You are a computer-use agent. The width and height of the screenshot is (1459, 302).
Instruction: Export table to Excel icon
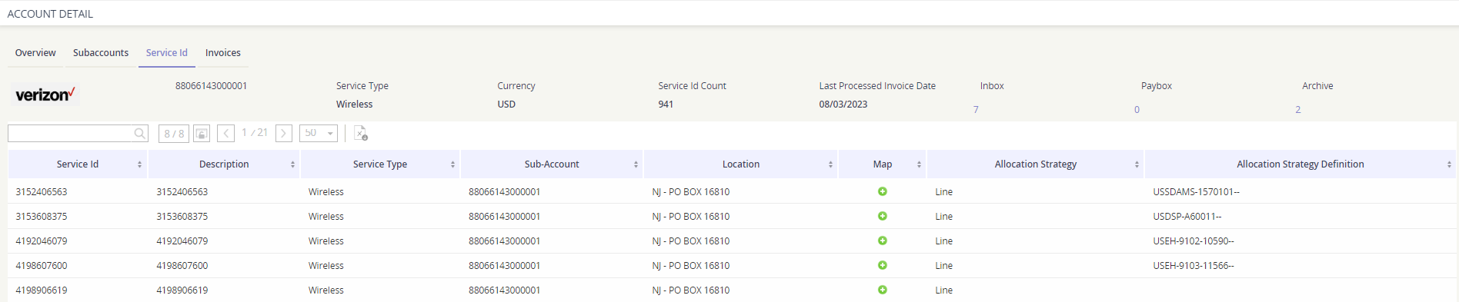click(x=360, y=133)
